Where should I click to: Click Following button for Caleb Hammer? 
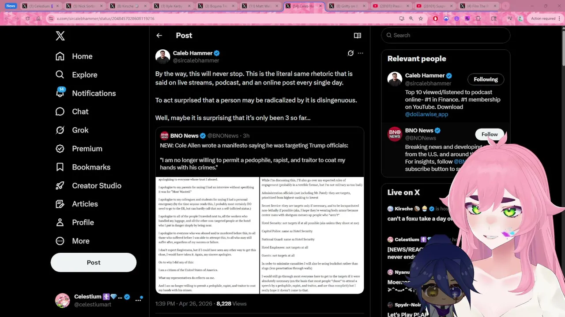pos(486,80)
